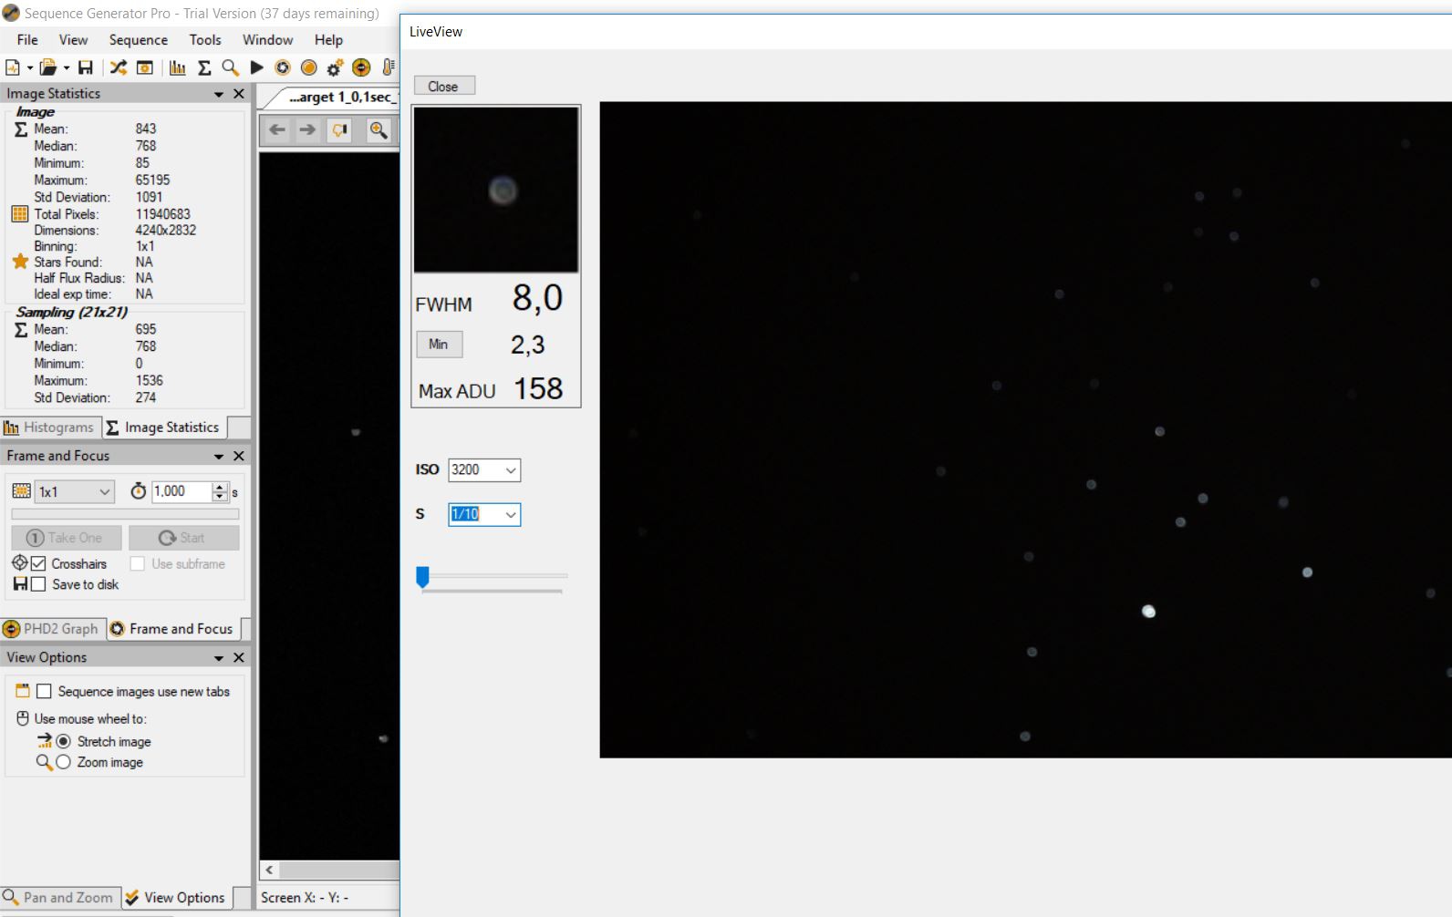Click the exposure time field showing 1,000

pos(181,491)
